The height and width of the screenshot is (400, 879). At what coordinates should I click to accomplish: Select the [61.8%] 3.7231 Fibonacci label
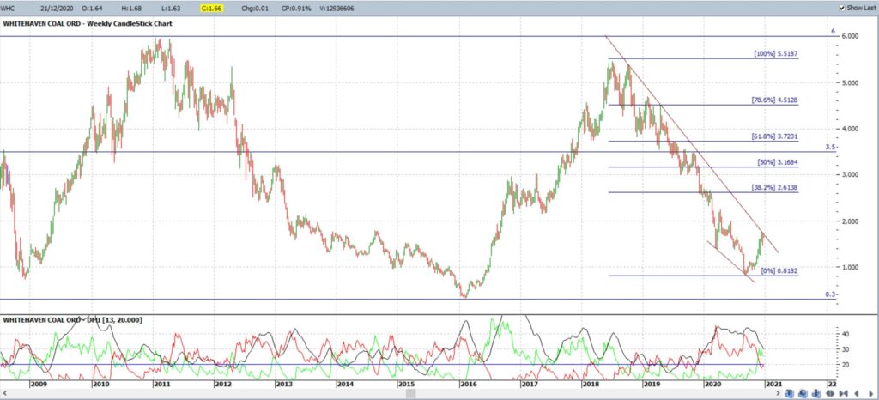click(774, 136)
